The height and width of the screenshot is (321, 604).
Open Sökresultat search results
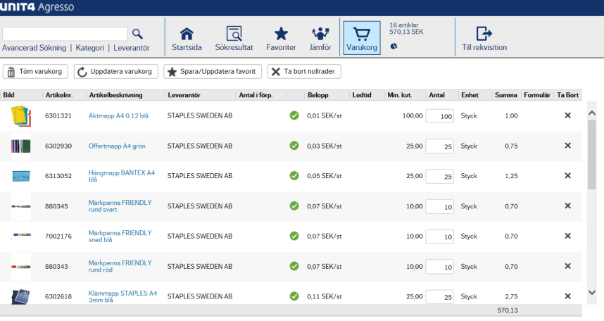tap(234, 39)
